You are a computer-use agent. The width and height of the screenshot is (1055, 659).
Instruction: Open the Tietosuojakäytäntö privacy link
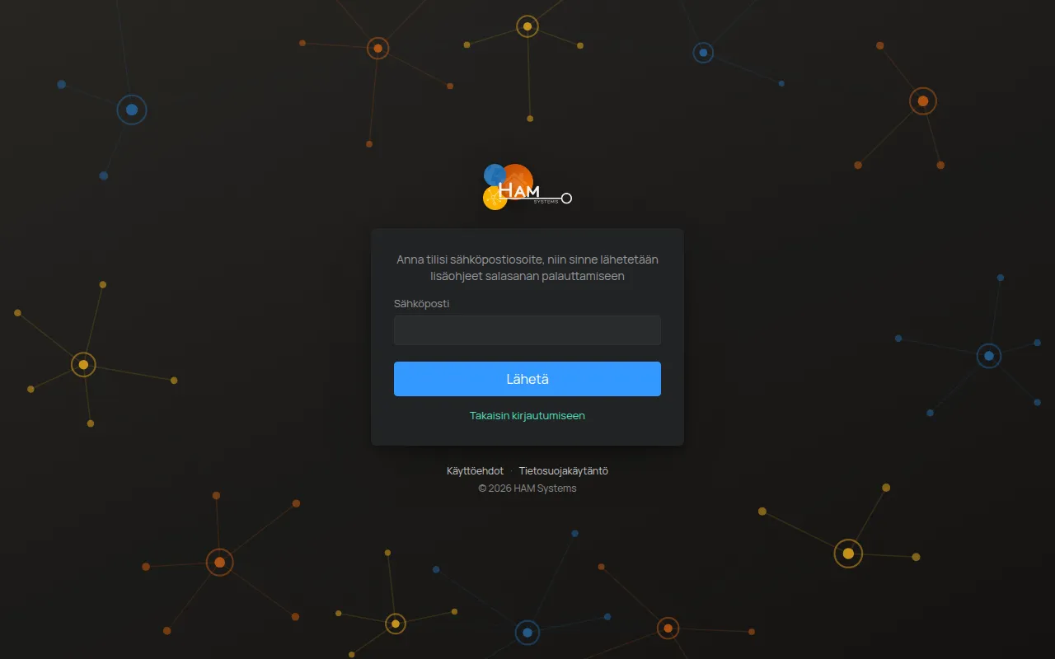point(564,471)
